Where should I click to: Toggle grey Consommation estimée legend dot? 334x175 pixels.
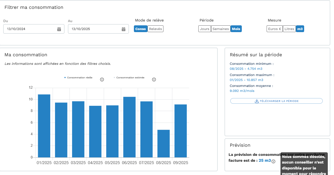[114, 77]
